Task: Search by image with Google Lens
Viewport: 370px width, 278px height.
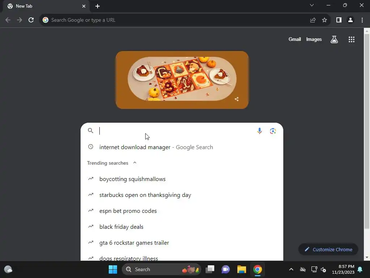Action: point(273,131)
